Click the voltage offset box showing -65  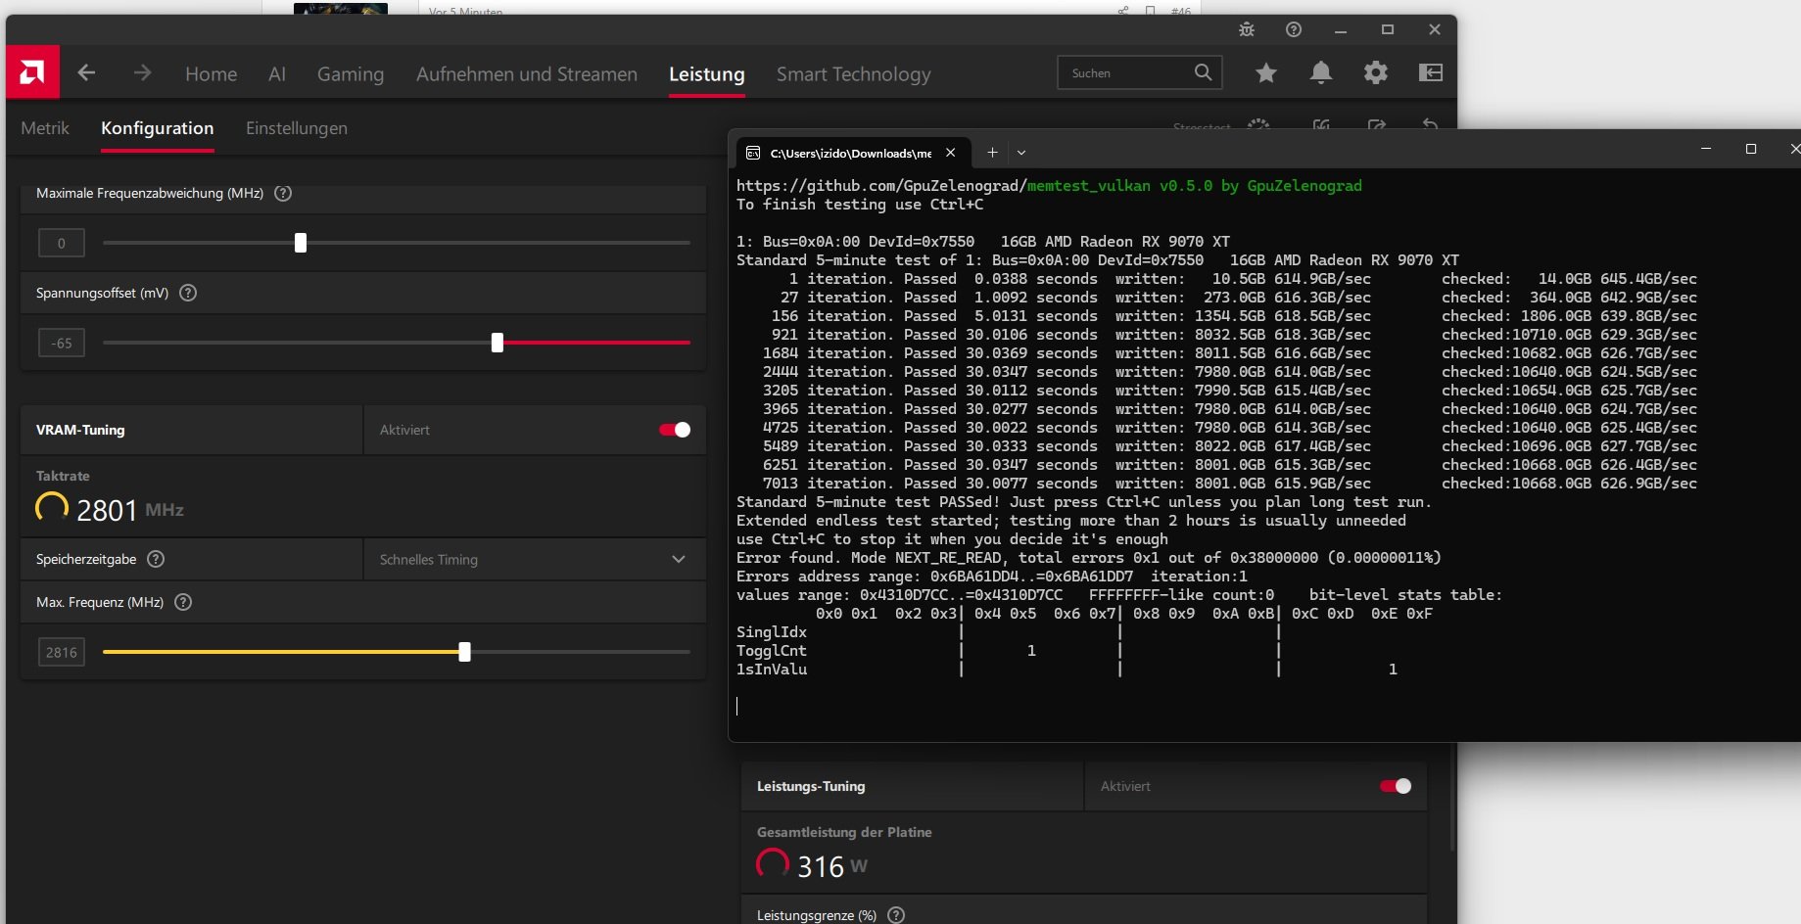(62, 343)
